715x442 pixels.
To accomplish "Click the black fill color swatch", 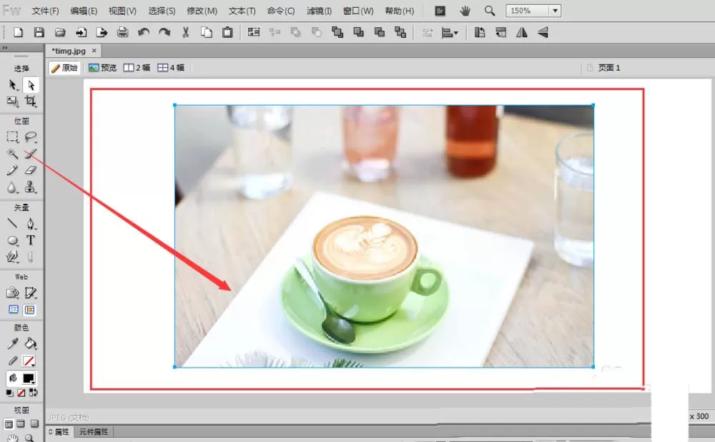I will 29,378.
